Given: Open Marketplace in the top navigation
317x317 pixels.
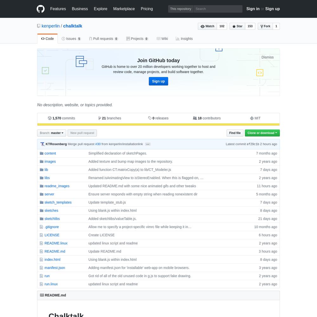Looking at the screenshot, I should (124, 9).
